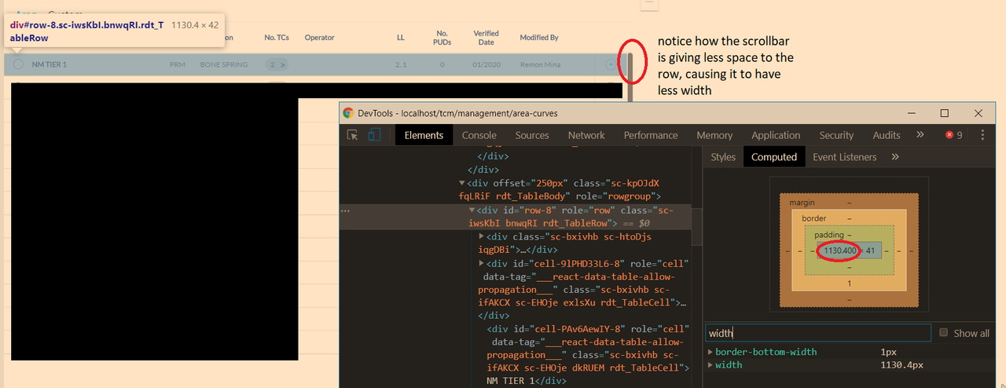
Task: Click the three-dot actions beside row-8 element
Action: [346, 210]
